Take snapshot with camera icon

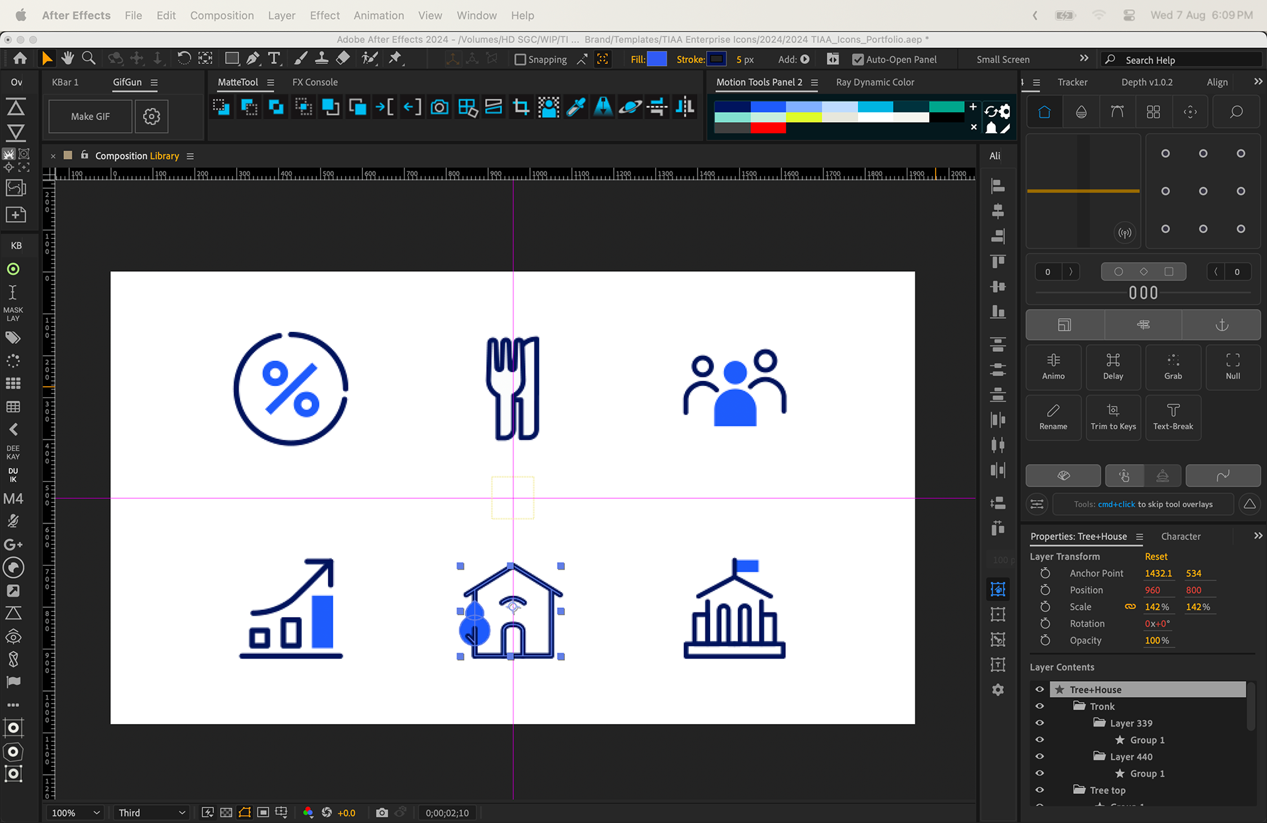pos(381,812)
